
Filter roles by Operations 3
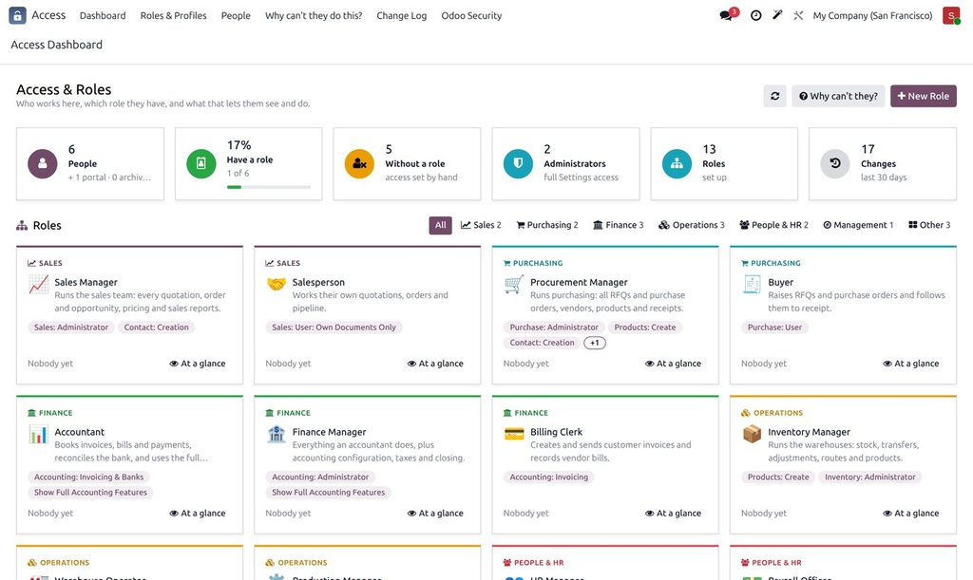coord(692,225)
